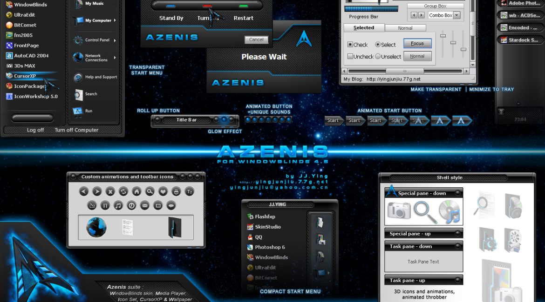The width and height of the screenshot is (545, 302).
Task: Open BitComet in transparent start menu
Action: pyautogui.click(x=21, y=25)
